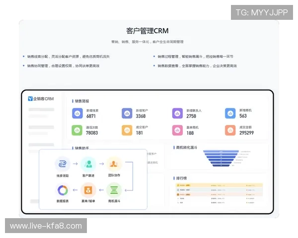The width and height of the screenshot is (298, 238).
Task: Click the 商机转化漏斗 section heading
Action: (x=187, y=147)
